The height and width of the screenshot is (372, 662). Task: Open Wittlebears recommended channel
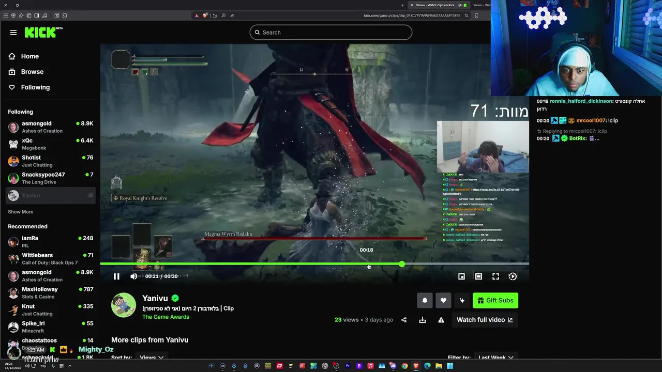pos(50,259)
